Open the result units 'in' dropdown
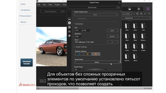The height and width of the screenshot is (93, 166). 113,42
